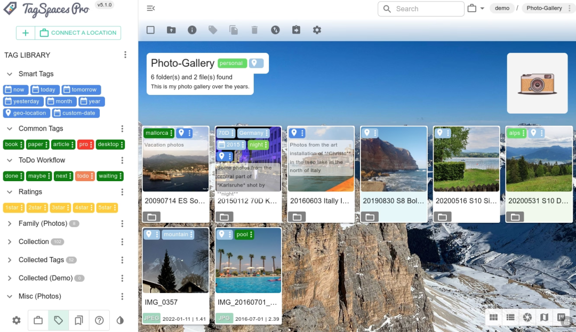Switch to Bookmarks sidebar tab
The height and width of the screenshot is (332, 576).
[x=78, y=320]
